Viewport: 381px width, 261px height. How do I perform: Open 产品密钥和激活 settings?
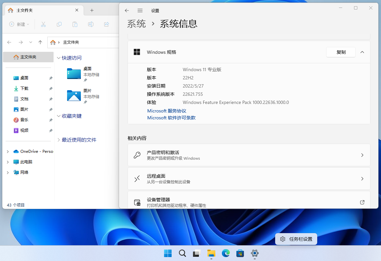pyautogui.click(x=249, y=155)
